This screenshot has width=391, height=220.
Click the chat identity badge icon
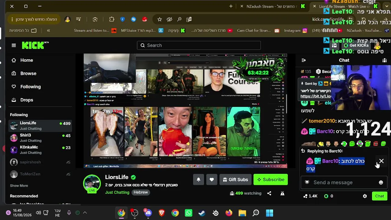click(x=307, y=182)
